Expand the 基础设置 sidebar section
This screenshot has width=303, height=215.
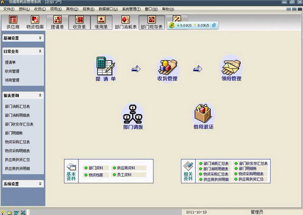click(x=40, y=38)
